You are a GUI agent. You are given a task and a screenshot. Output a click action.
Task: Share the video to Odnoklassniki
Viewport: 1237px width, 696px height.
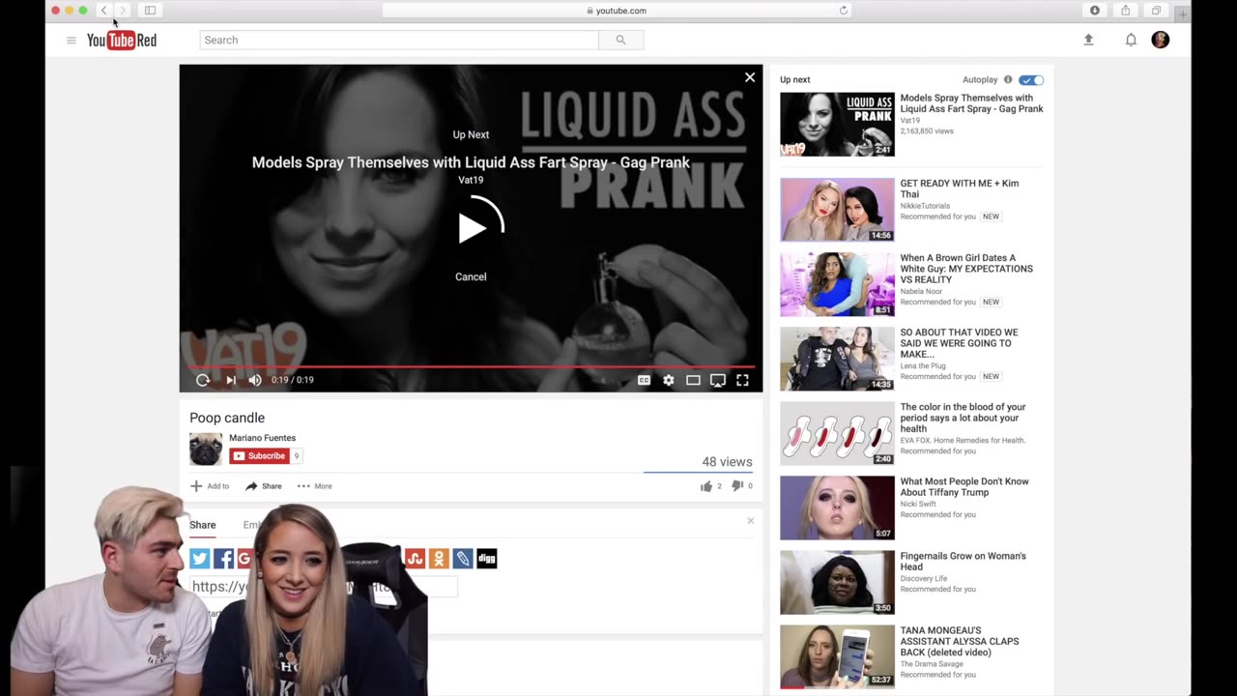point(439,559)
